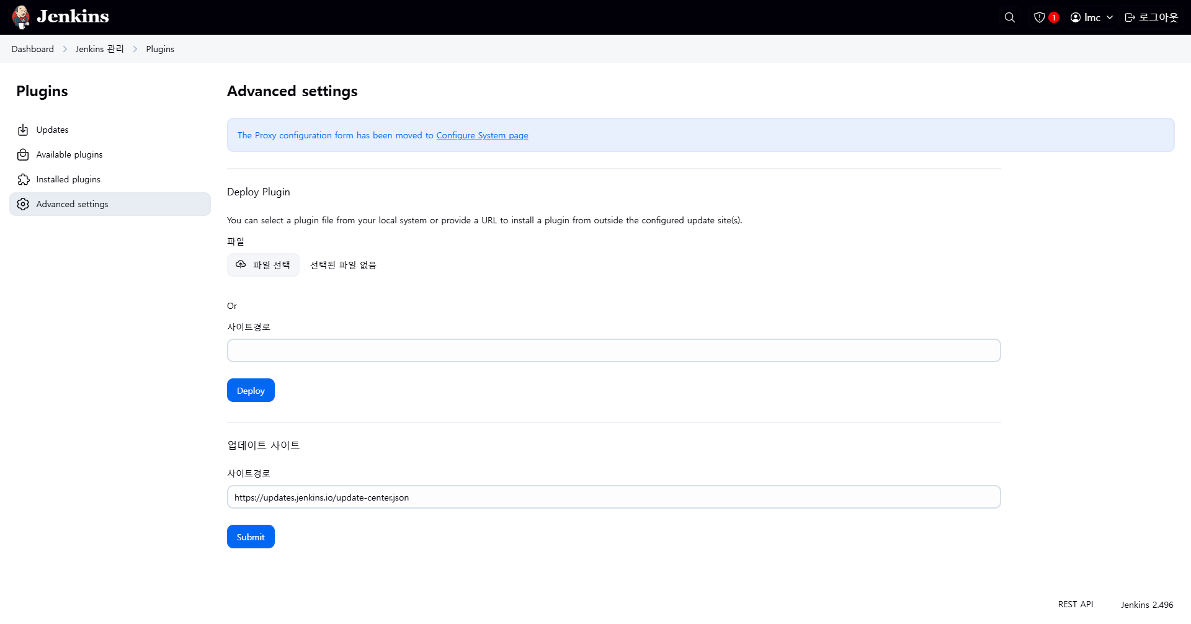
Task: Follow the Configure System page link
Action: [482, 135]
